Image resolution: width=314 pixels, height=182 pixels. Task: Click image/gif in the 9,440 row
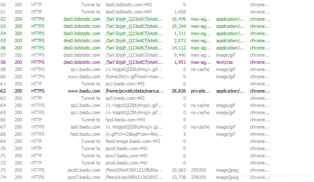[225, 55]
